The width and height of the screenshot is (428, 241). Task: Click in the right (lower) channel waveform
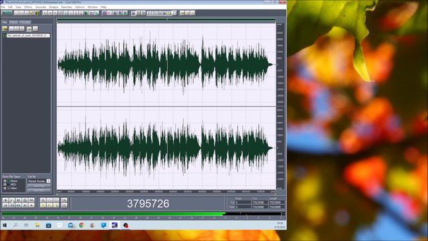click(167, 148)
